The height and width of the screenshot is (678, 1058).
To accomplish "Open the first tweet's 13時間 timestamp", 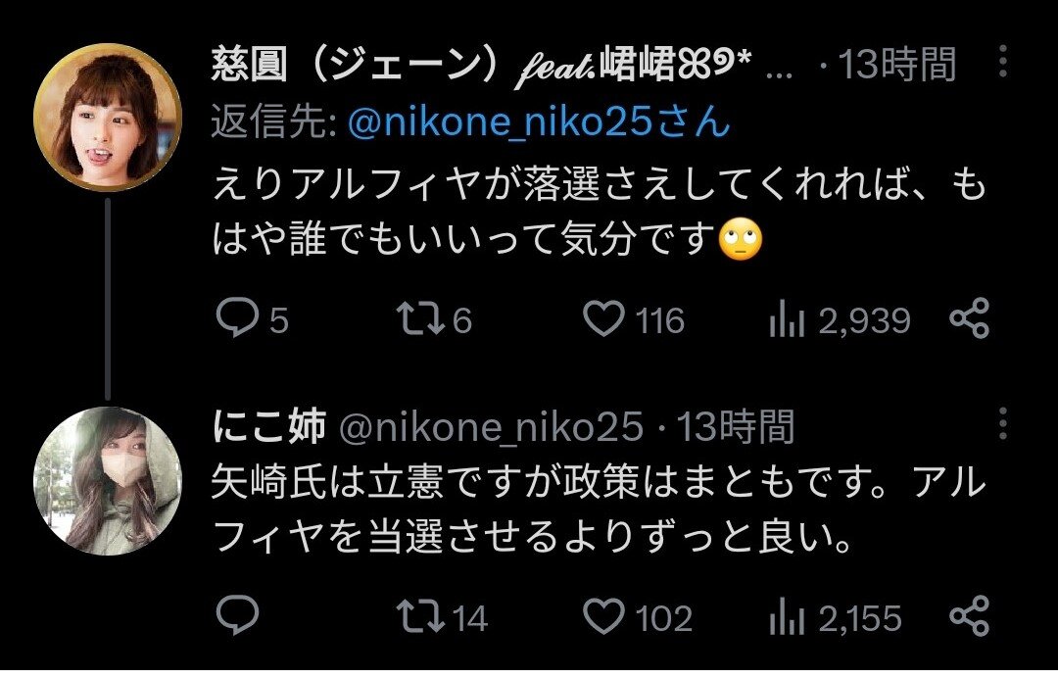I will (896, 64).
